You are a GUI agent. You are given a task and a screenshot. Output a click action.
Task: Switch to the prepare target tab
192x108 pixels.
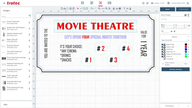tap(100, 3)
